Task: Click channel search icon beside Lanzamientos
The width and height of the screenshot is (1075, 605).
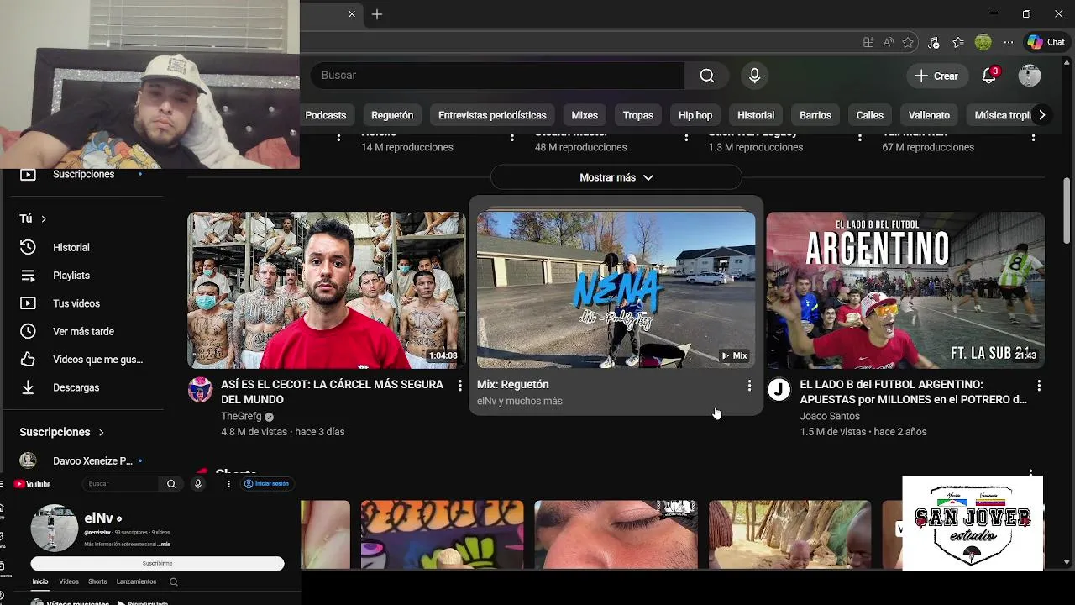Action: click(x=174, y=581)
